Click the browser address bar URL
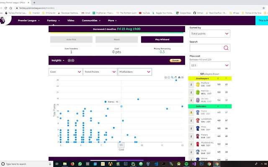Image resolution: width=268 pixels, height=167 pixels. tap(37, 8)
